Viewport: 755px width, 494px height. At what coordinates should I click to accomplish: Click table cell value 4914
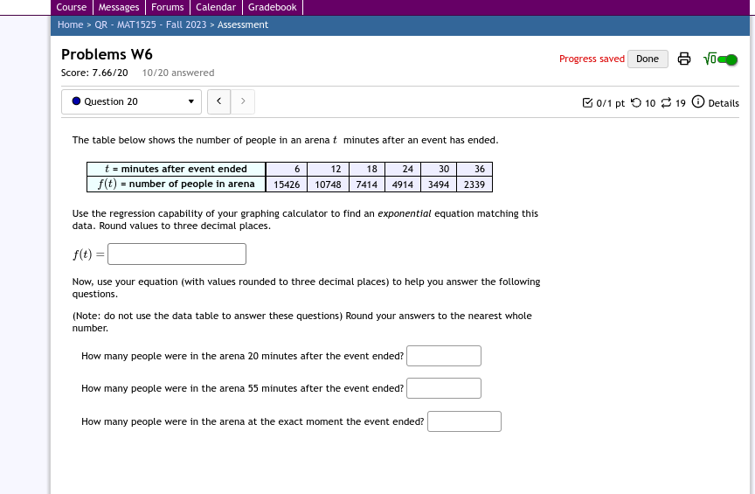click(403, 184)
